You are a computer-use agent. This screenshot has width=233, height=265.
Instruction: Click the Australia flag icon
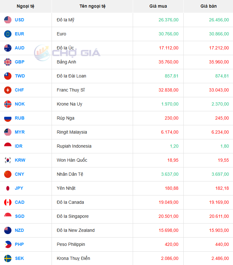(8, 48)
